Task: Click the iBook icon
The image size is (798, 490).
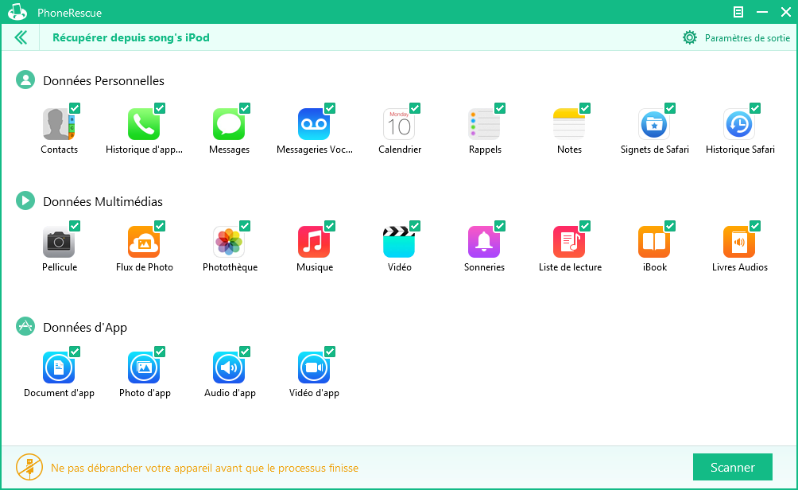Action: pos(654,242)
